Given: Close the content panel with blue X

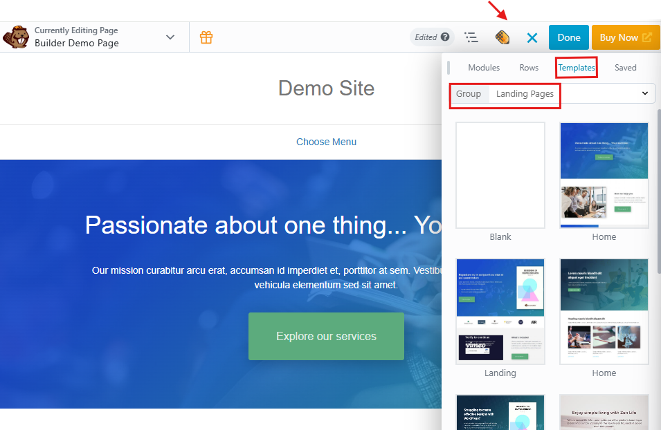Looking at the screenshot, I should 532,37.
